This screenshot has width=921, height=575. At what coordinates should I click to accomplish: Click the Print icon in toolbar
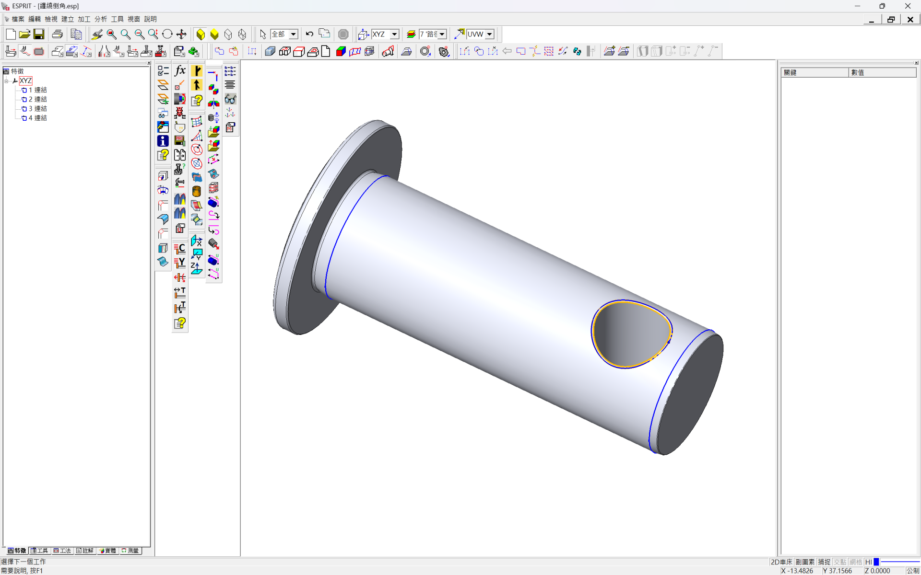[58, 34]
